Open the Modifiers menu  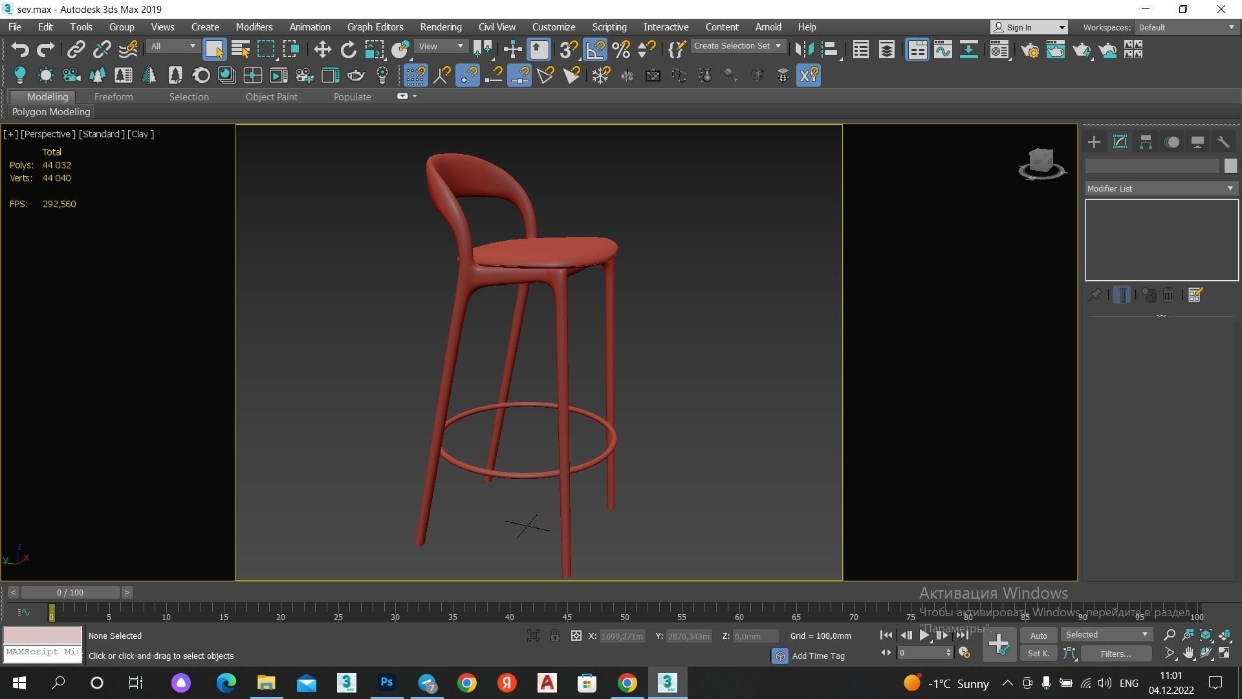[x=254, y=27]
